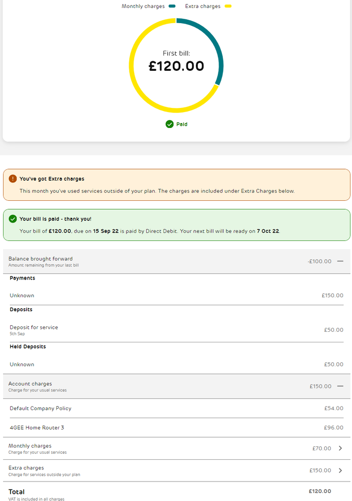Click the green bill paid checkmark icon
Screen dimensions: 352x501
[12, 219]
